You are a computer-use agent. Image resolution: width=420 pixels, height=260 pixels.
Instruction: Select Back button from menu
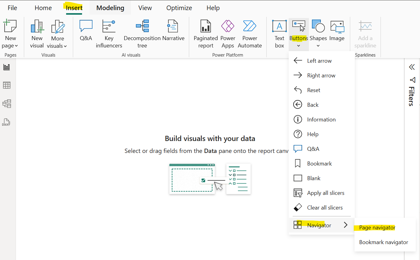[321, 105]
